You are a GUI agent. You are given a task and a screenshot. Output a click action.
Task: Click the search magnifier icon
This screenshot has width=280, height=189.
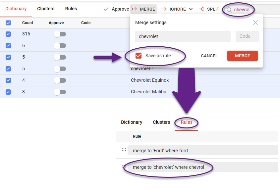229,10
